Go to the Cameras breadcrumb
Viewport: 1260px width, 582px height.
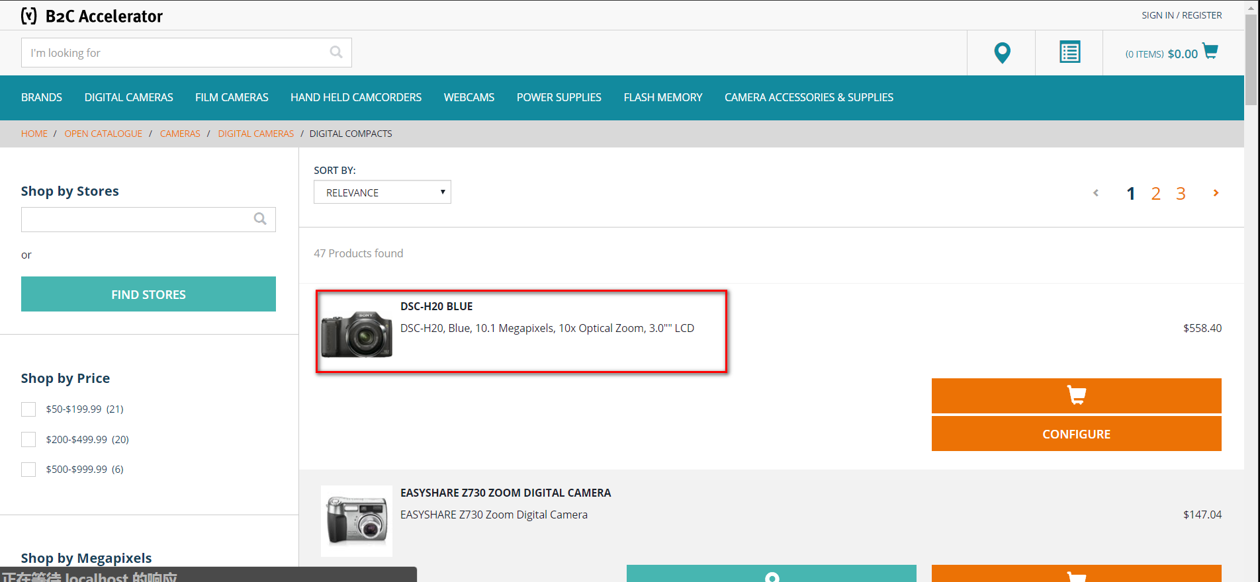(x=180, y=134)
